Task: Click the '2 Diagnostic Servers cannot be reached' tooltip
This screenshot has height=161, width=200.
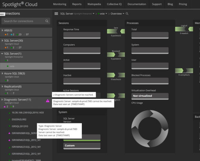Action: tap(74, 95)
